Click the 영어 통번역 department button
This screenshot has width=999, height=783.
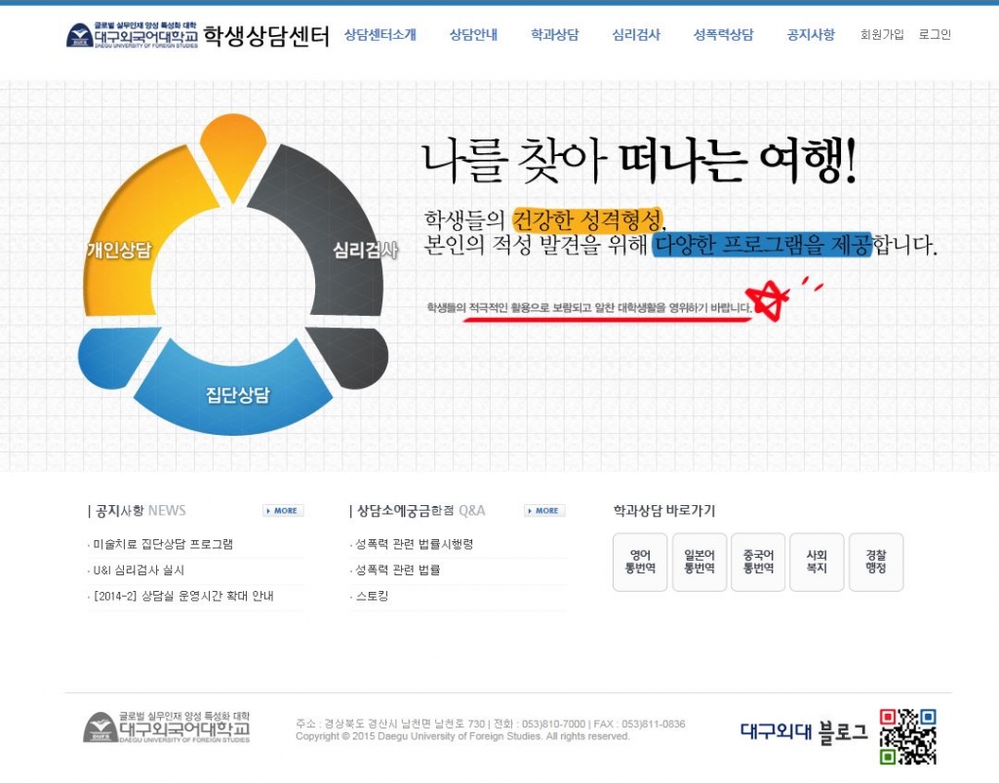point(640,562)
